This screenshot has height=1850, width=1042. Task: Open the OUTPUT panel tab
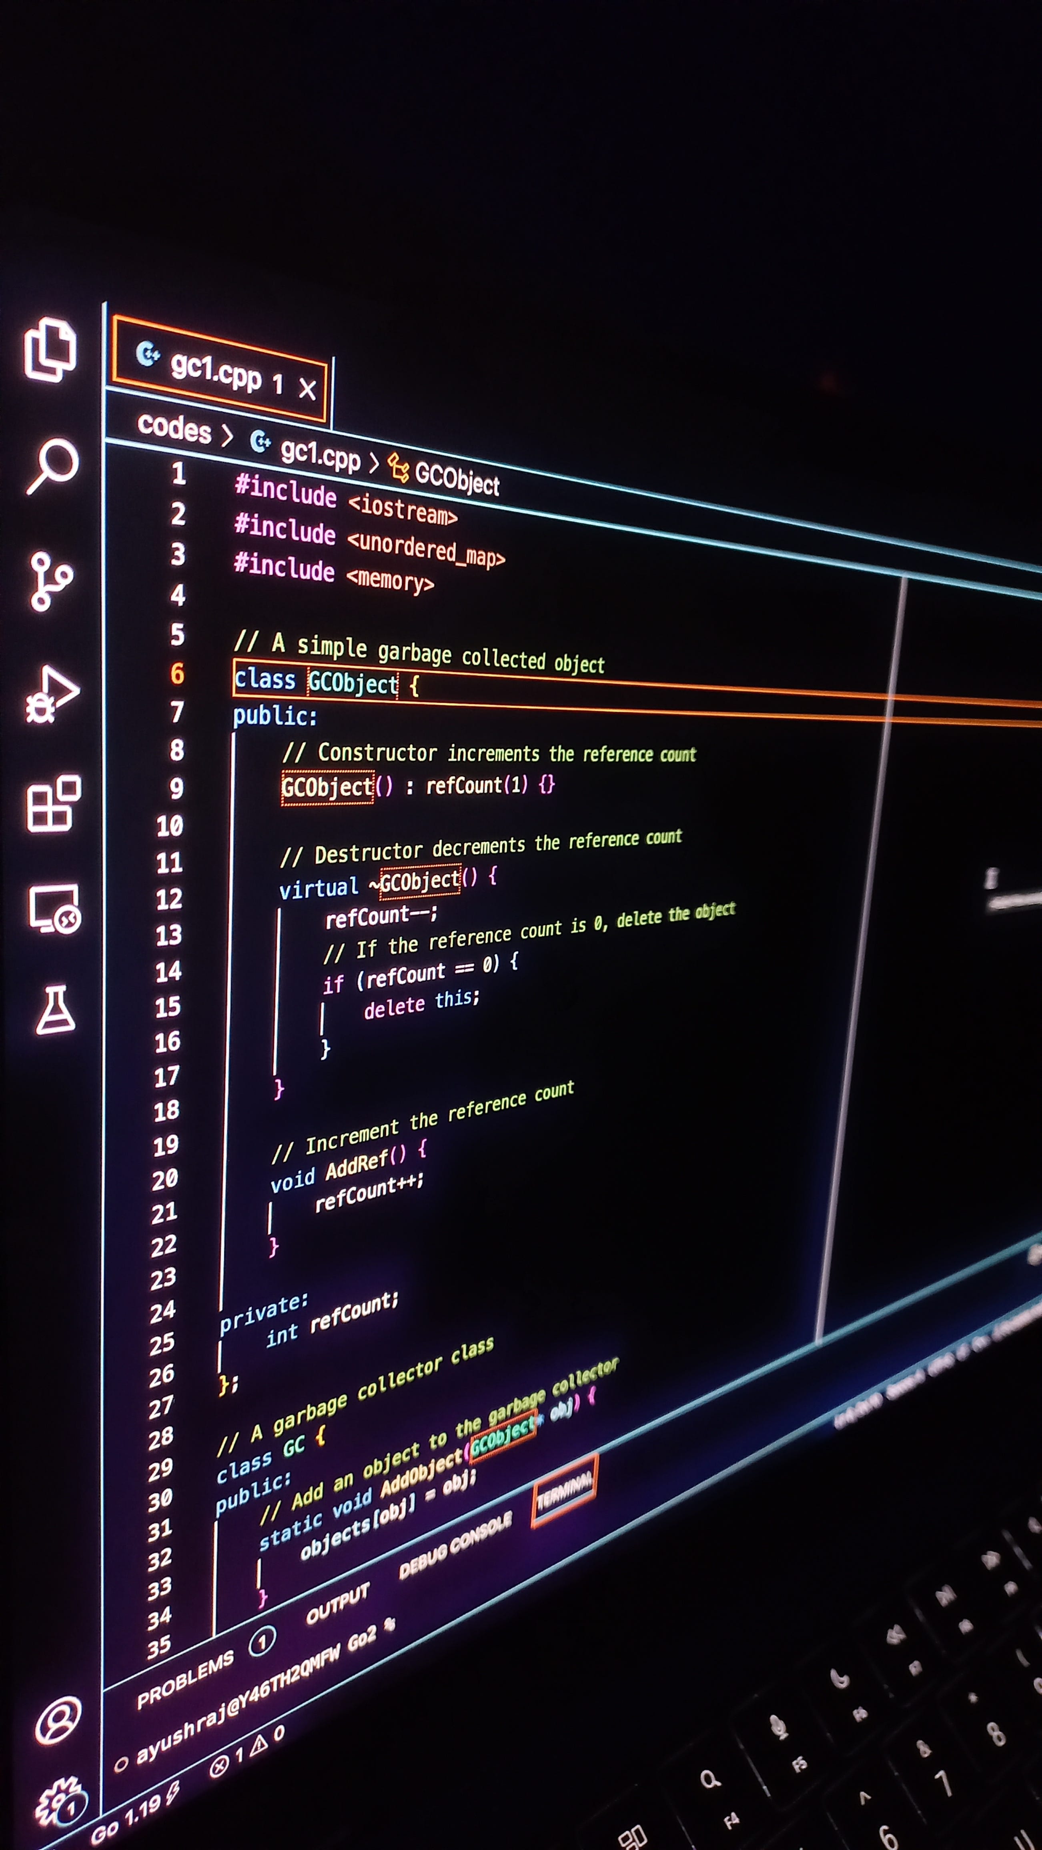[x=337, y=1603]
